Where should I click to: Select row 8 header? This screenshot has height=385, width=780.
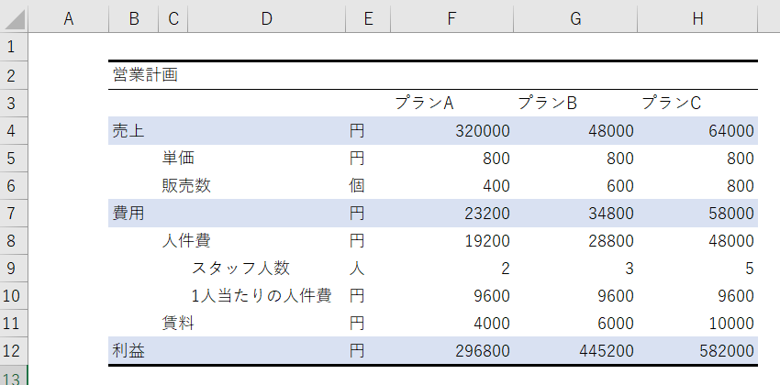[14, 241]
